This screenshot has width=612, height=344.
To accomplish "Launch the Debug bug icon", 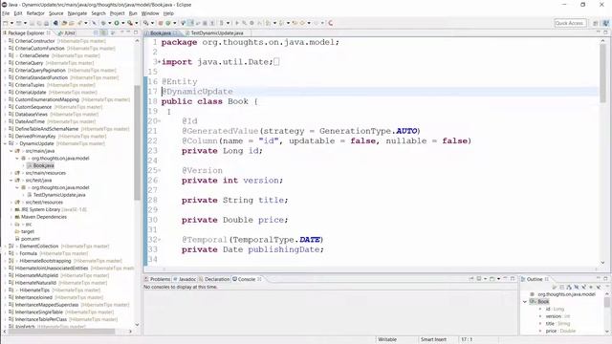I will pos(103,23).
